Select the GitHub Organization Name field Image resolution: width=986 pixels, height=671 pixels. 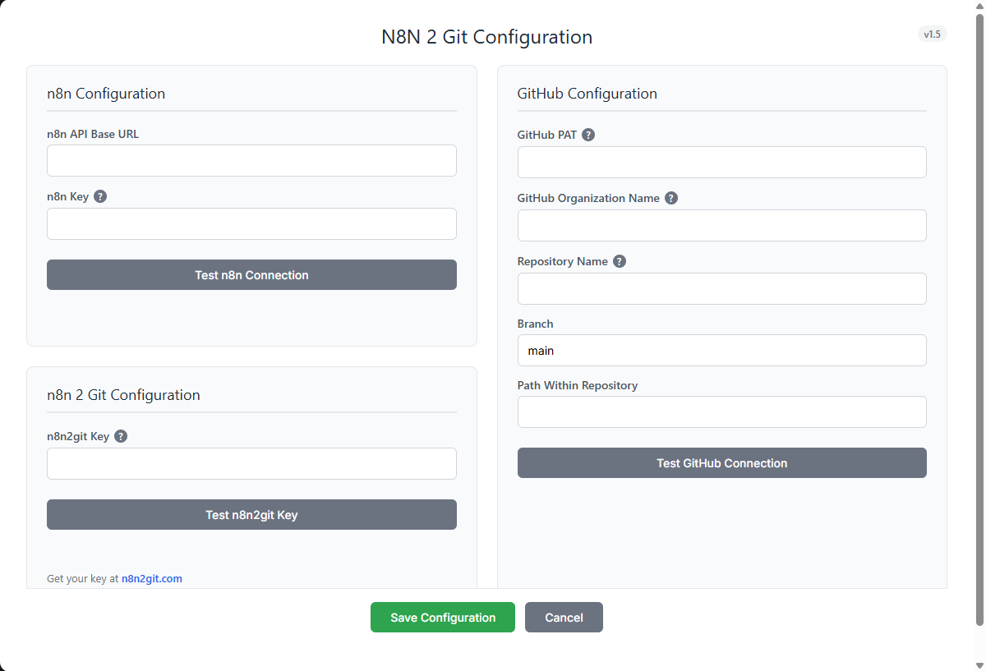point(722,225)
